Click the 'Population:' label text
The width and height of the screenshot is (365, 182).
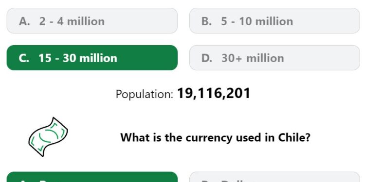pyautogui.click(x=145, y=94)
